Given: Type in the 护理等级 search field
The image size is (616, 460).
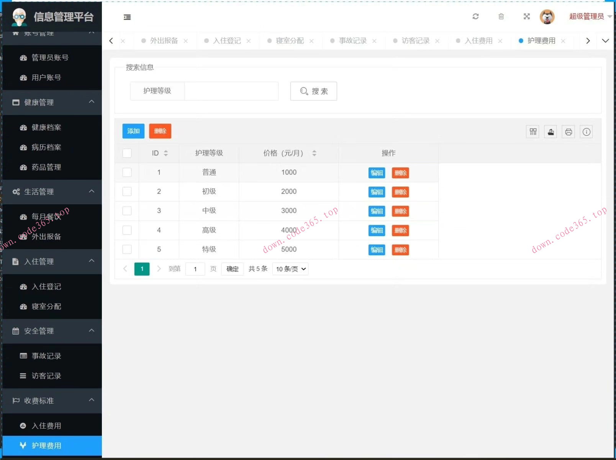Looking at the screenshot, I should [231, 91].
